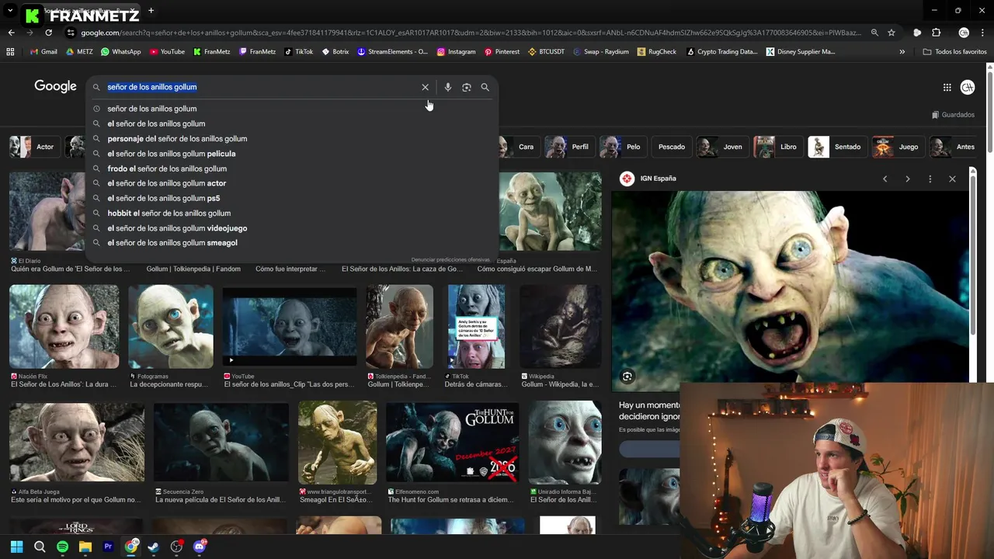Viewport: 994px width, 559px height.
Task: Open the BTCUSDT bookmark
Action: click(546, 52)
